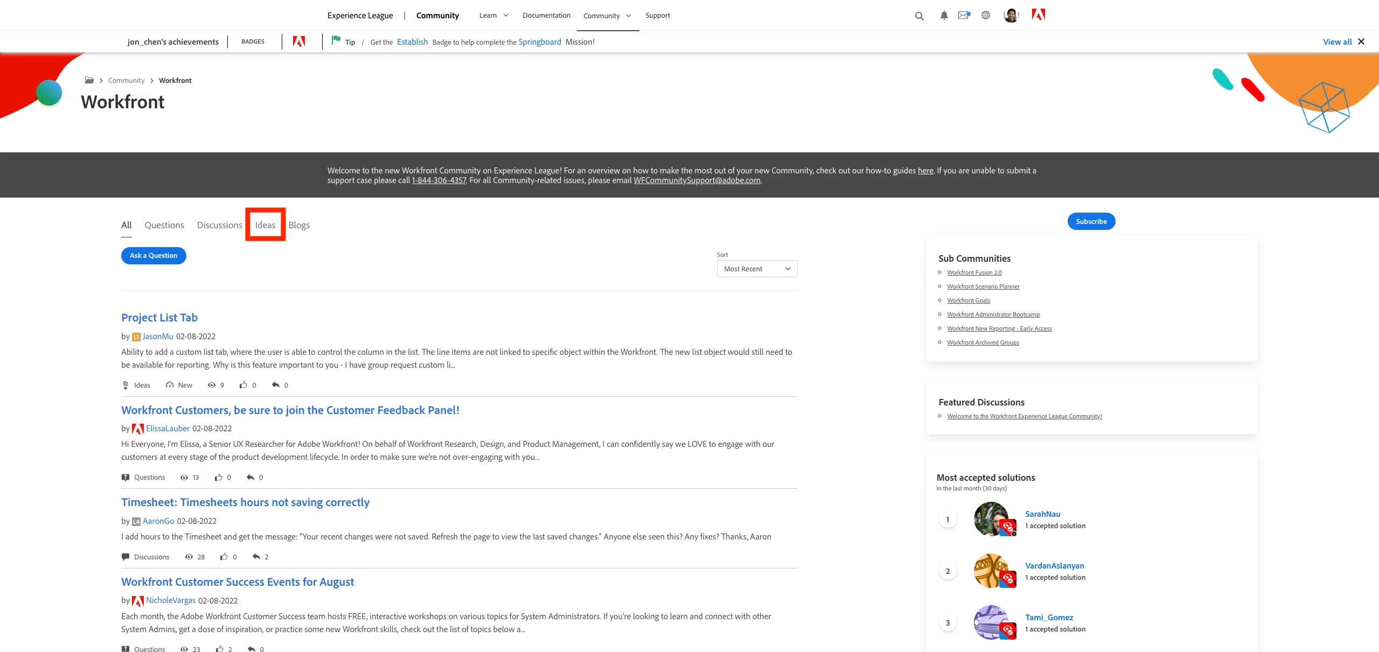Click the language globe icon
The image size is (1379, 652).
[x=985, y=15]
